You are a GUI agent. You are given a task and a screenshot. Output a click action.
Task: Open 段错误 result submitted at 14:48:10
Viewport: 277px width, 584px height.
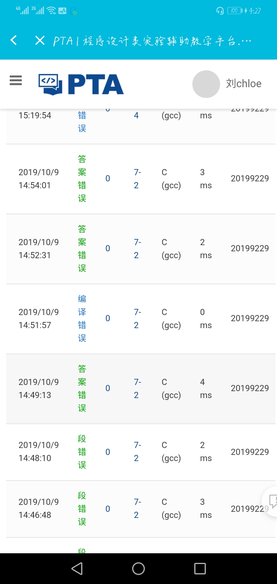pos(82,452)
